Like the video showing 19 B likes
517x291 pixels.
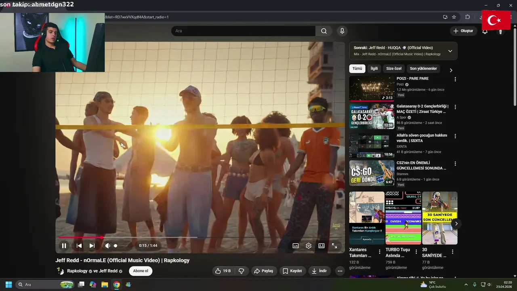pos(223,271)
